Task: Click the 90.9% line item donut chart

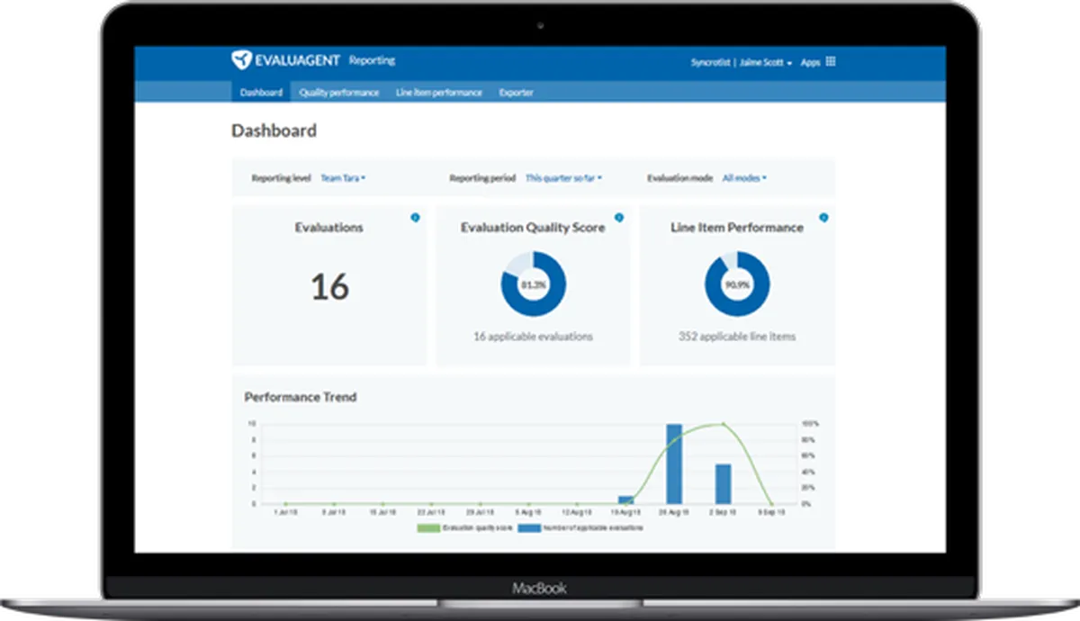Action: click(736, 284)
